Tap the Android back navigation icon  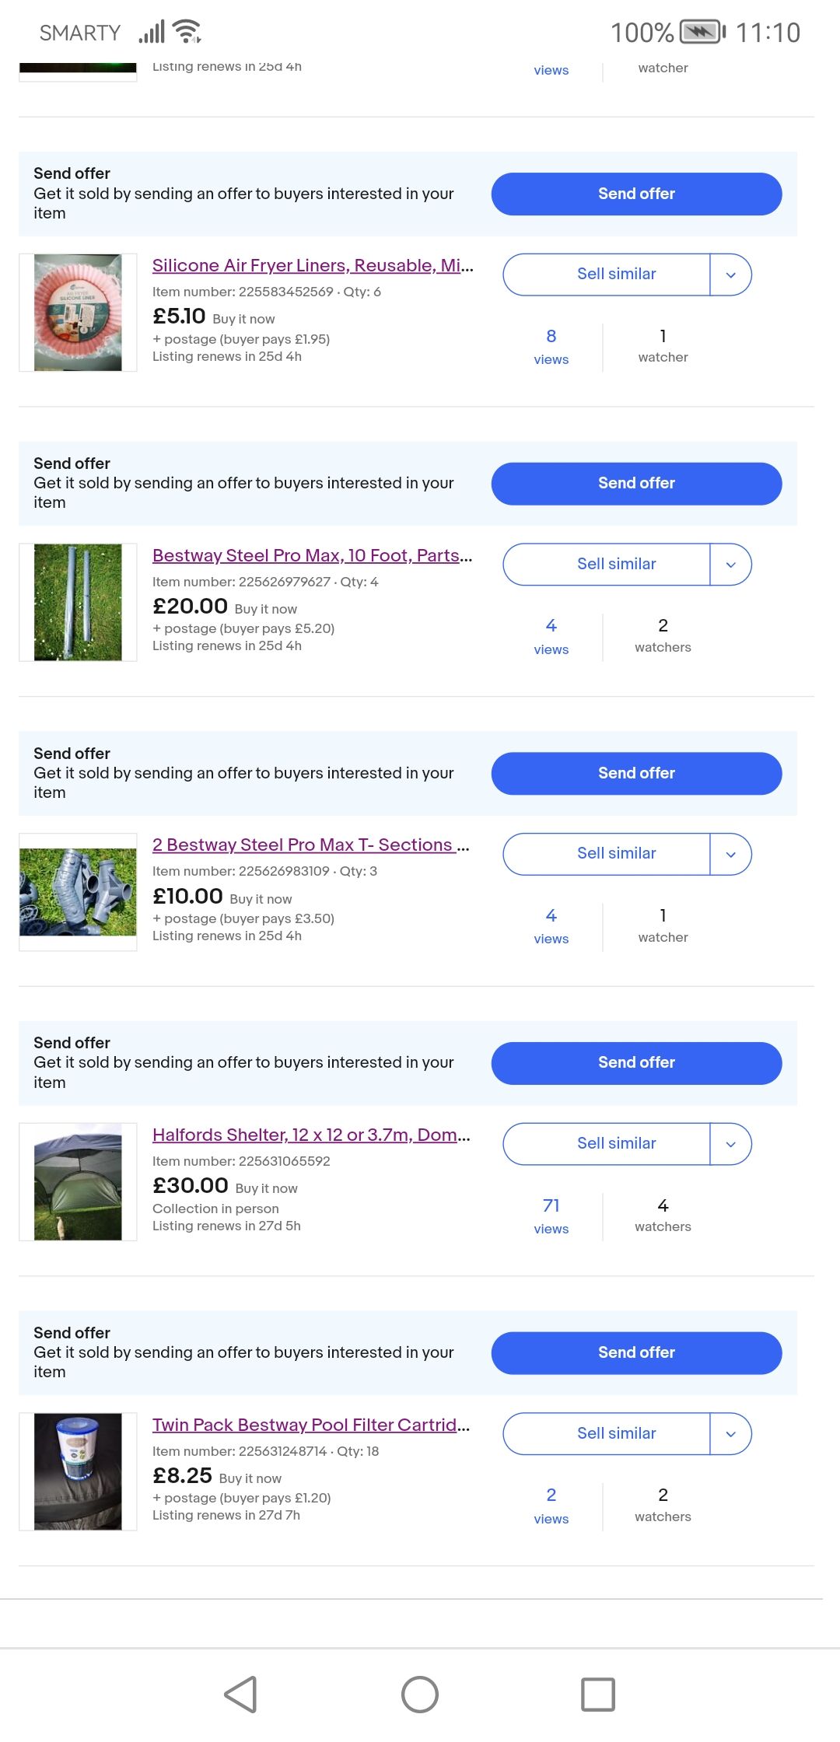(241, 1694)
